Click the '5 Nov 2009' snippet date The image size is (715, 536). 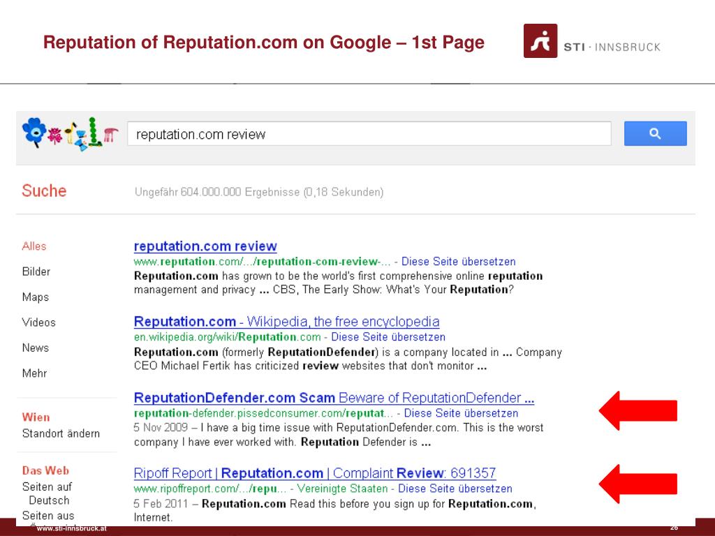(161, 428)
